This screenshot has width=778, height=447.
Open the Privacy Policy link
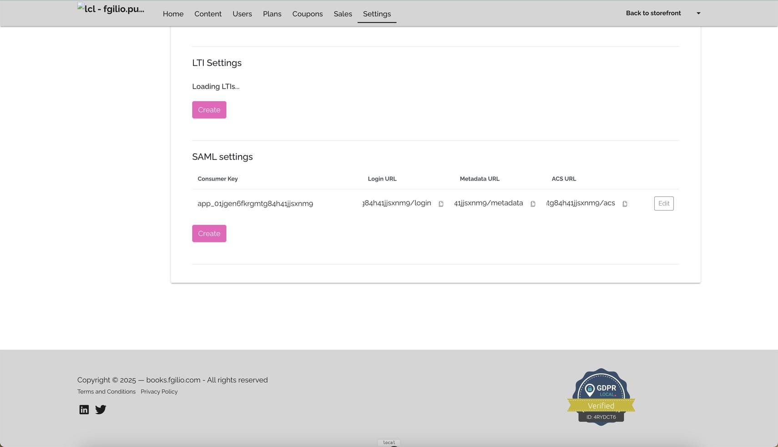[159, 392]
